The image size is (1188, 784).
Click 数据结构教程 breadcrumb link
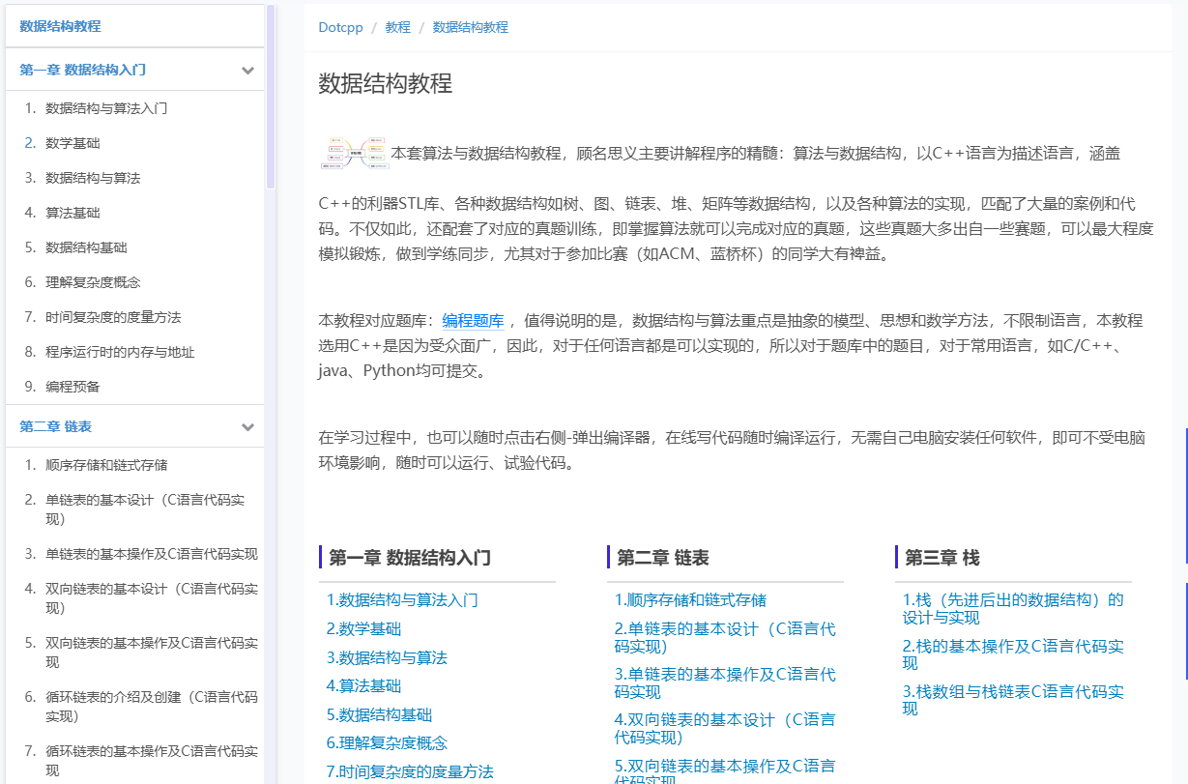(x=470, y=27)
